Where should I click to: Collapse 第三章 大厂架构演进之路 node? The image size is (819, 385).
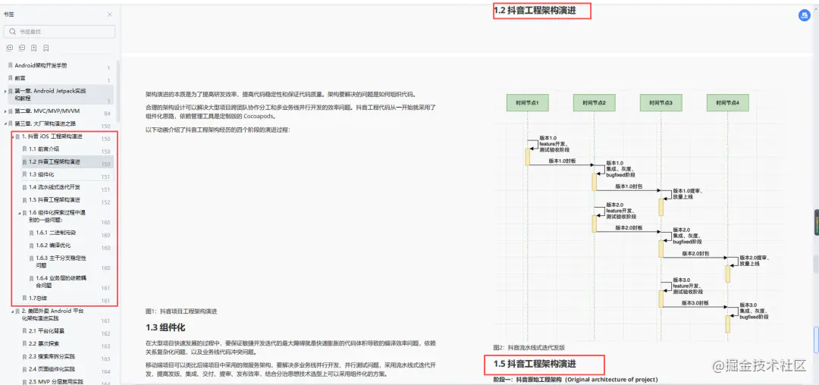5,124
